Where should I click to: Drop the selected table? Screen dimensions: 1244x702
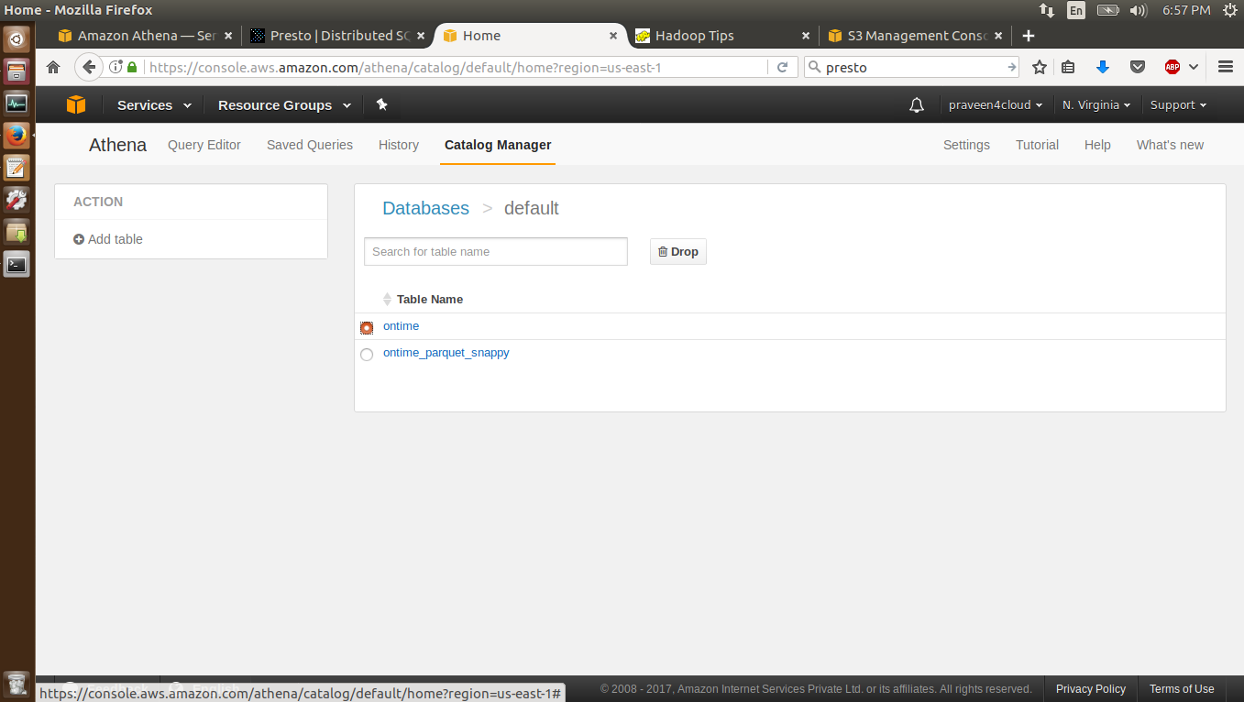[677, 250]
